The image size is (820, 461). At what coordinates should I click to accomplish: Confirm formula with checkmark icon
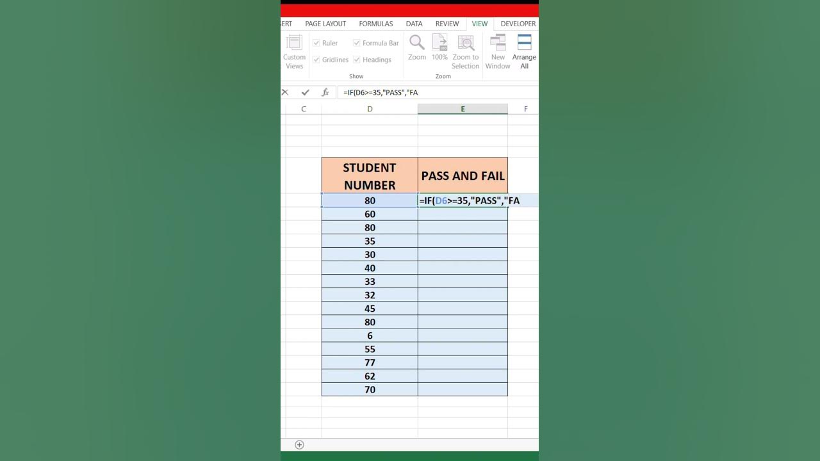[305, 92]
